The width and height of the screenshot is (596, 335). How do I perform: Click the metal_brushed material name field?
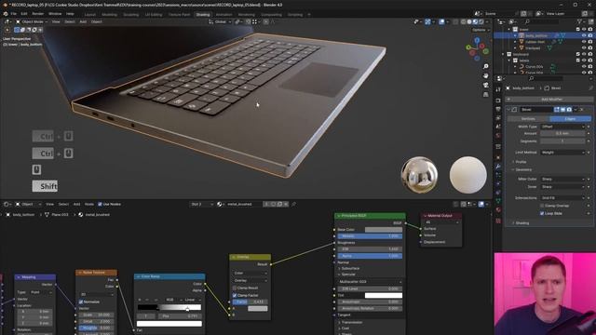(x=243, y=205)
